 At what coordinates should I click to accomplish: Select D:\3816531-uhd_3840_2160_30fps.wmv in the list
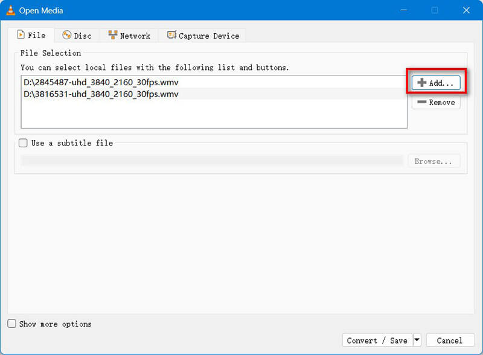[214, 94]
